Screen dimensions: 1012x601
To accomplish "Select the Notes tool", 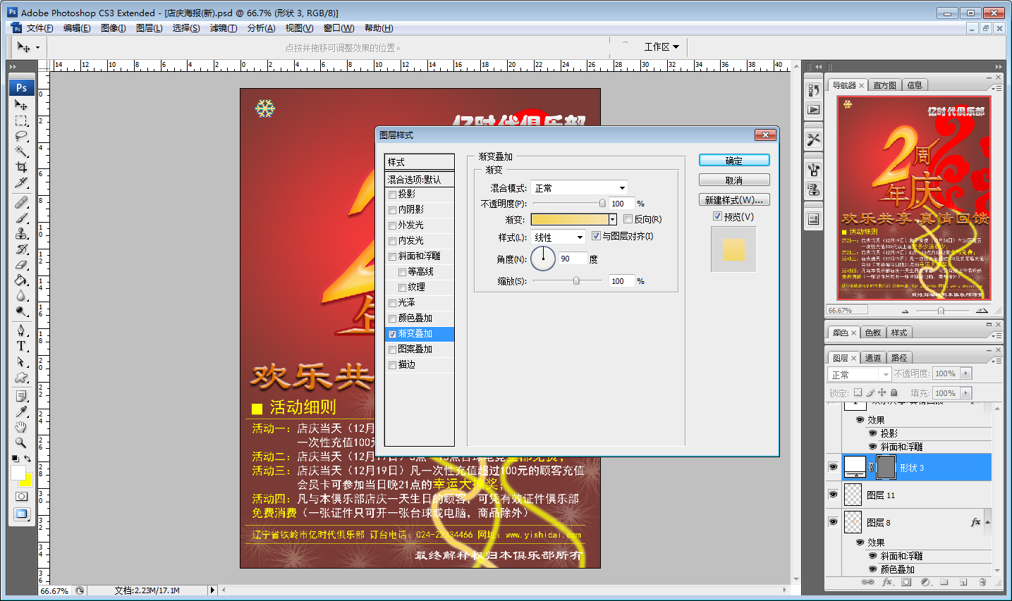I will (21, 397).
